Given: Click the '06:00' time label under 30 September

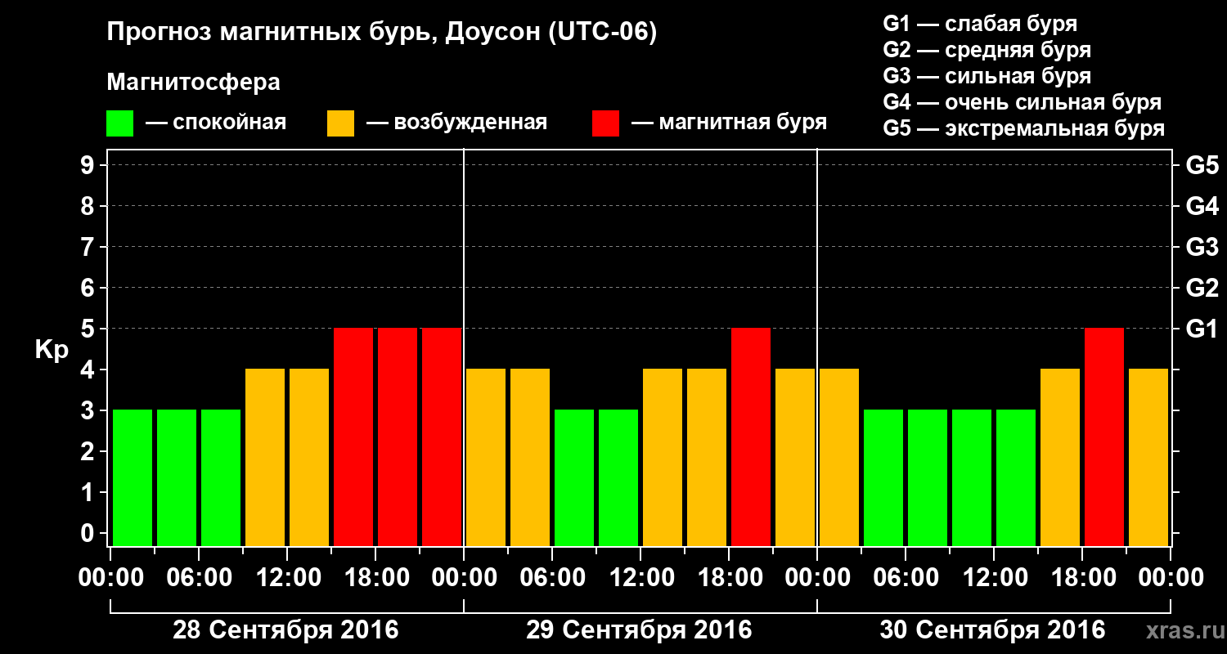Looking at the screenshot, I should (906, 579).
